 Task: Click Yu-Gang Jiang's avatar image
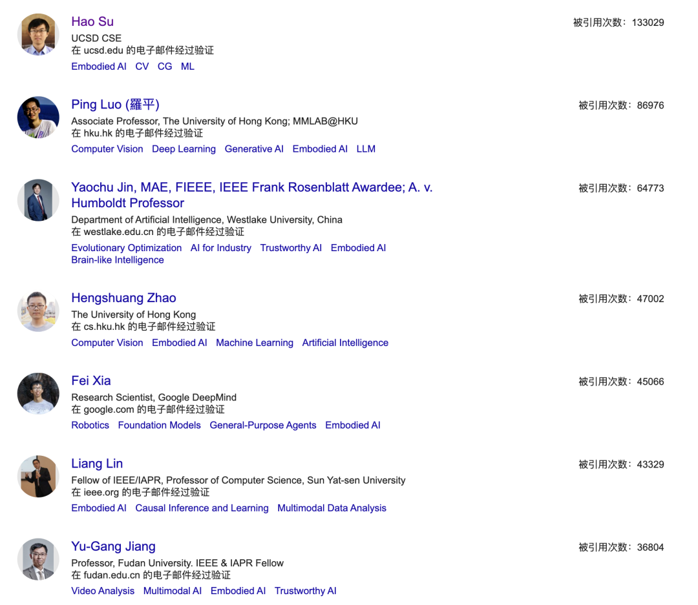pos(38,559)
